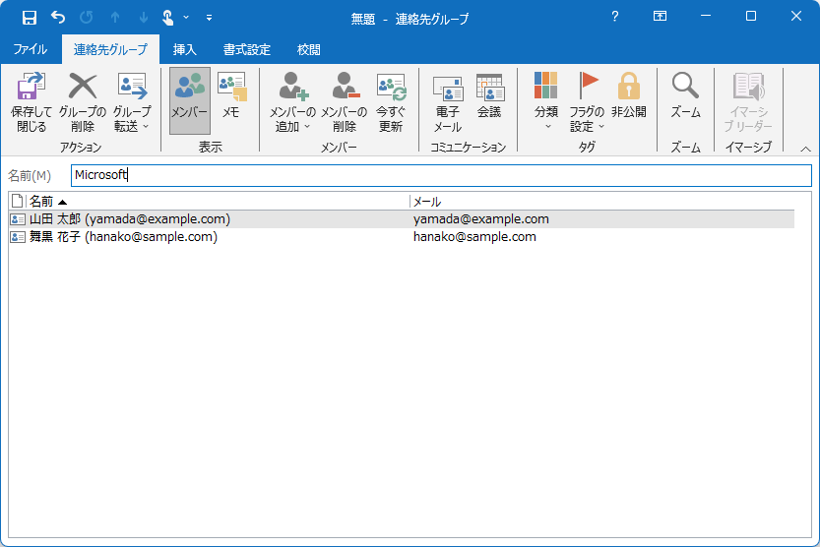Click 今すぐ更新 button
Image resolution: width=820 pixels, height=547 pixels.
[x=391, y=102]
